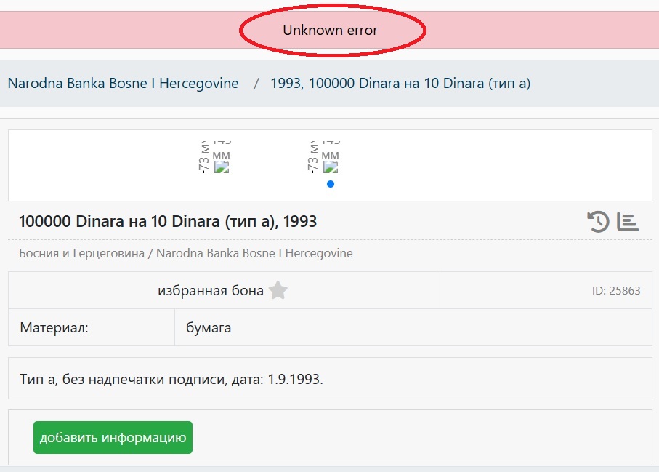Open the banknote change history icon

(x=598, y=221)
